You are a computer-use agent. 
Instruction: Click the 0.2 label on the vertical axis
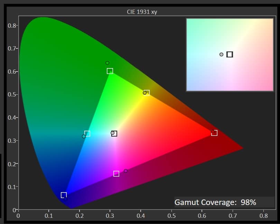pyautogui.click(x=12, y=164)
